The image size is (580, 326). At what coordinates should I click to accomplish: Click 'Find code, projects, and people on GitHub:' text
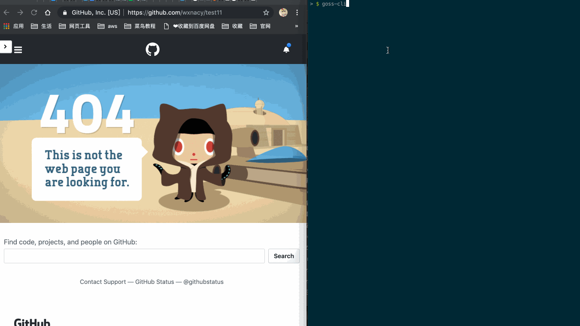tap(71, 242)
